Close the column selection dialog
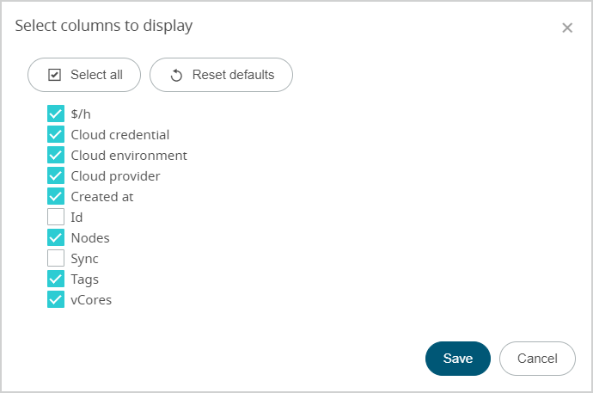The width and height of the screenshot is (593, 393). pyautogui.click(x=567, y=28)
